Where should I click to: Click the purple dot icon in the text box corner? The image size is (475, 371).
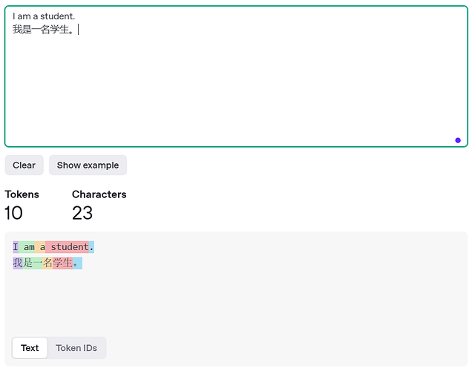point(458,140)
